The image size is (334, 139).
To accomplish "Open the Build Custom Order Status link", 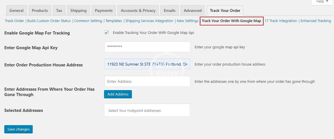I will [49, 21].
